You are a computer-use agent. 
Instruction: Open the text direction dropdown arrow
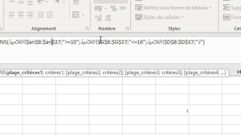point(64,2)
